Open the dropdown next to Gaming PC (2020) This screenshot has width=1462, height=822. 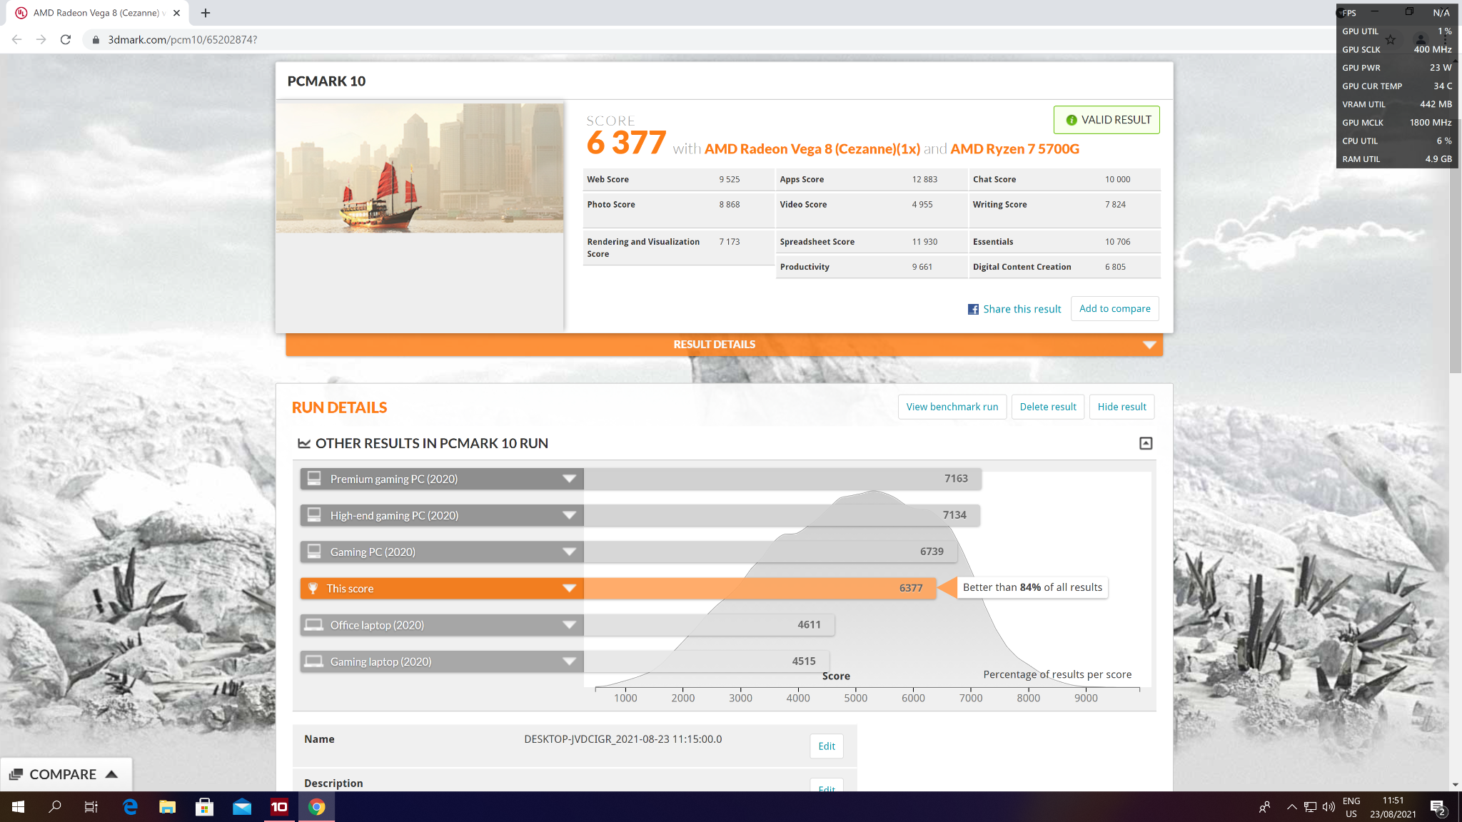pyautogui.click(x=569, y=551)
